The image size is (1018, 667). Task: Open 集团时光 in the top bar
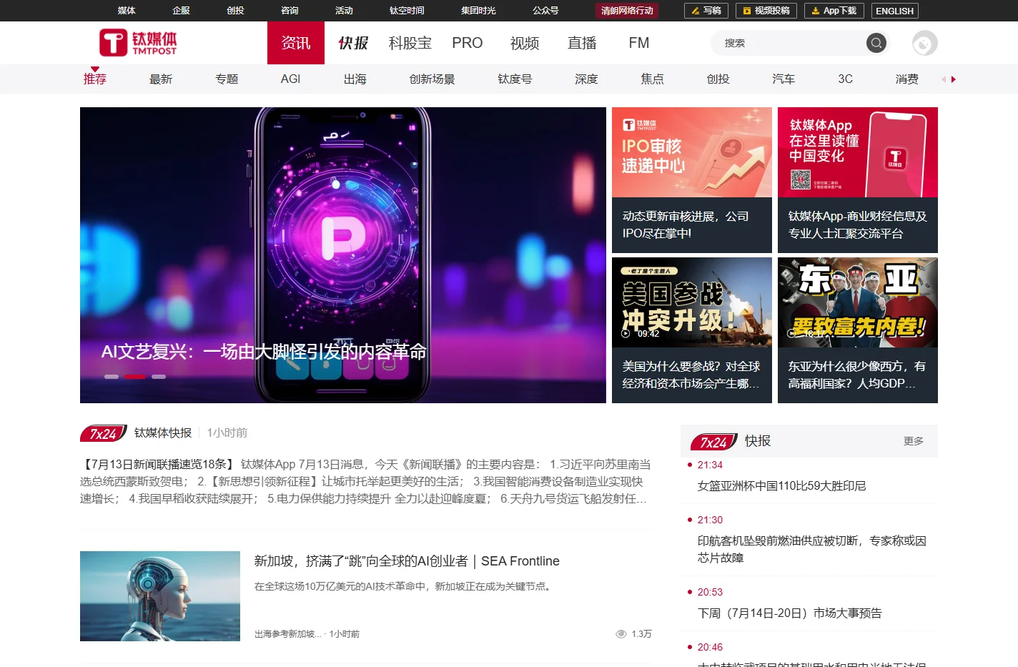click(478, 11)
